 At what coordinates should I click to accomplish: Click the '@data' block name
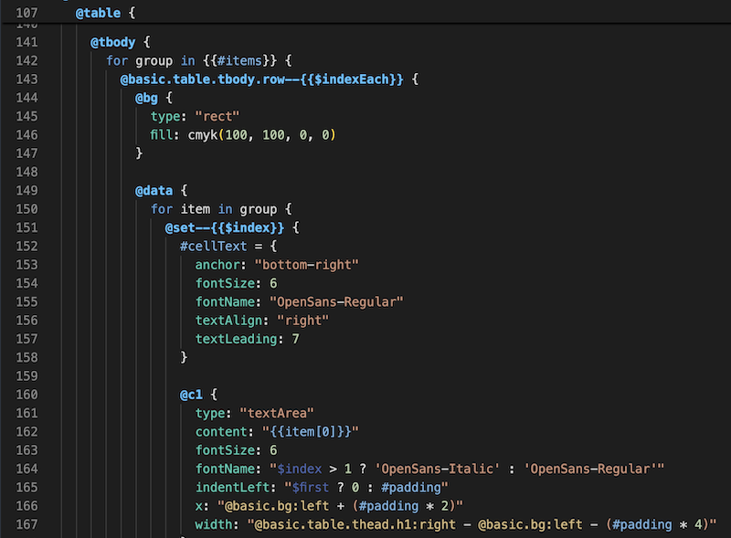tap(154, 191)
